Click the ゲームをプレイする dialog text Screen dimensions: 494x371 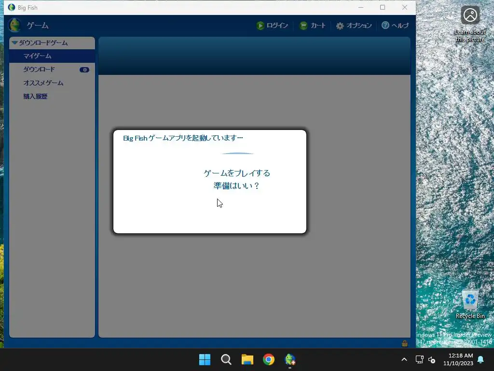click(237, 173)
